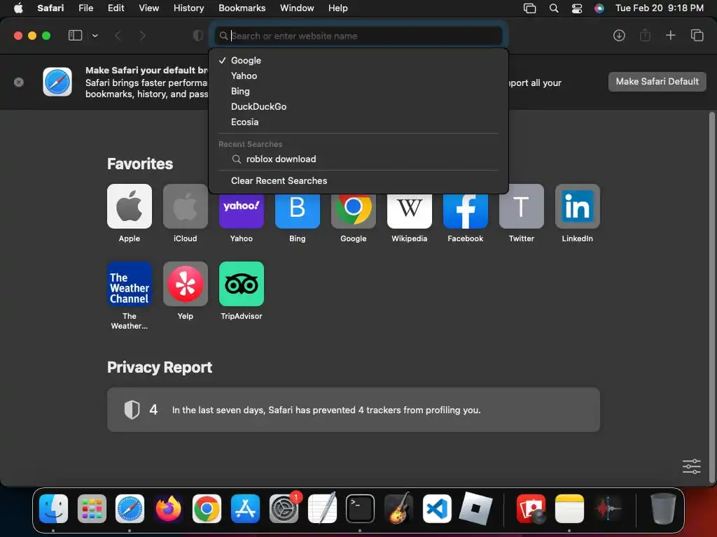Image resolution: width=717 pixels, height=537 pixels.
Task: Show downloads with the download icon
Action: (x=619, y=36)
